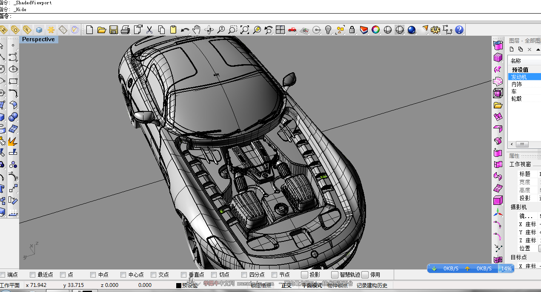Click the 工作视窗 section heading in properties
The image size is (541, 292).
pos(520,164)
